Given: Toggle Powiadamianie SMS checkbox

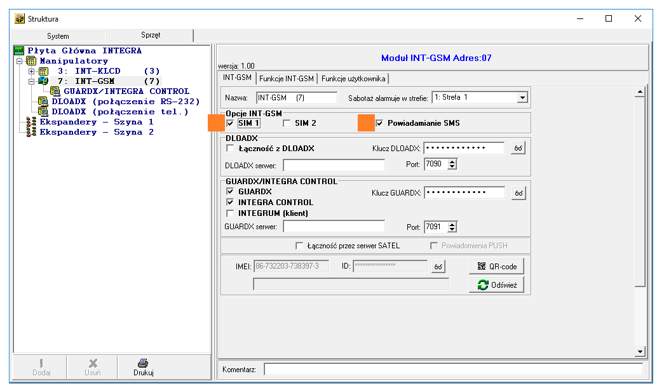Looking at the screenshot, I should (x=379, y=124).
